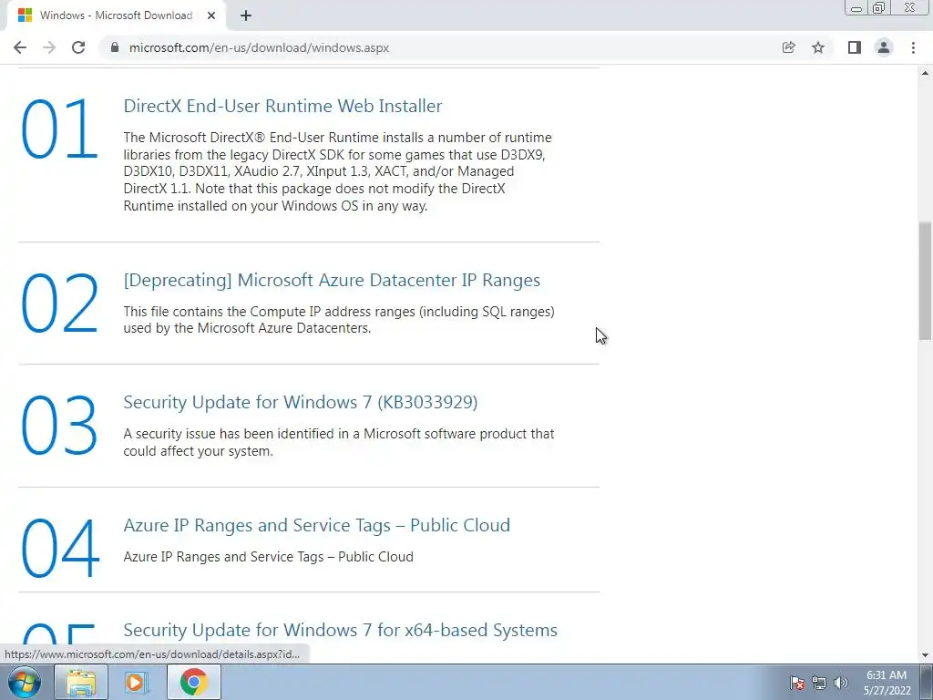The image size is (933, 700).
Task: Open a new tab with the plus button
Action: tap(246, 15)
